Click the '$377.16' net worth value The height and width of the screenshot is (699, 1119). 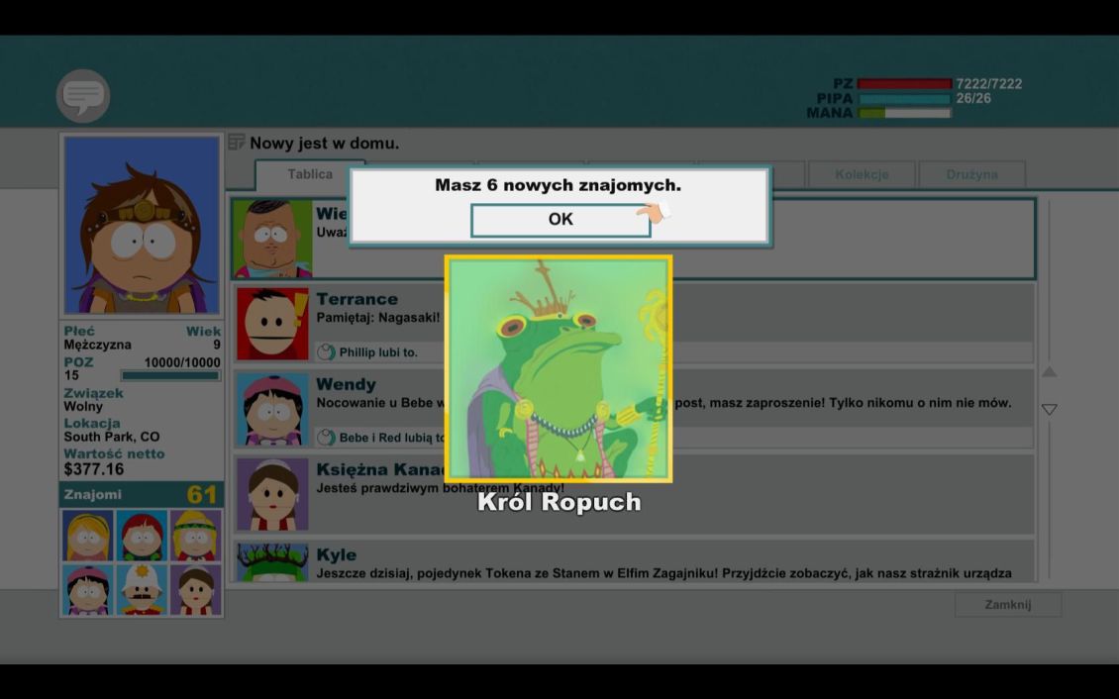point(94,469)
